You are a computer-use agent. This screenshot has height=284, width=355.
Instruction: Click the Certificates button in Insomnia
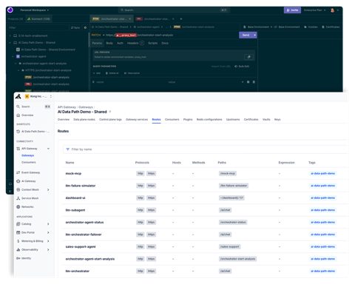coord(331,27)
